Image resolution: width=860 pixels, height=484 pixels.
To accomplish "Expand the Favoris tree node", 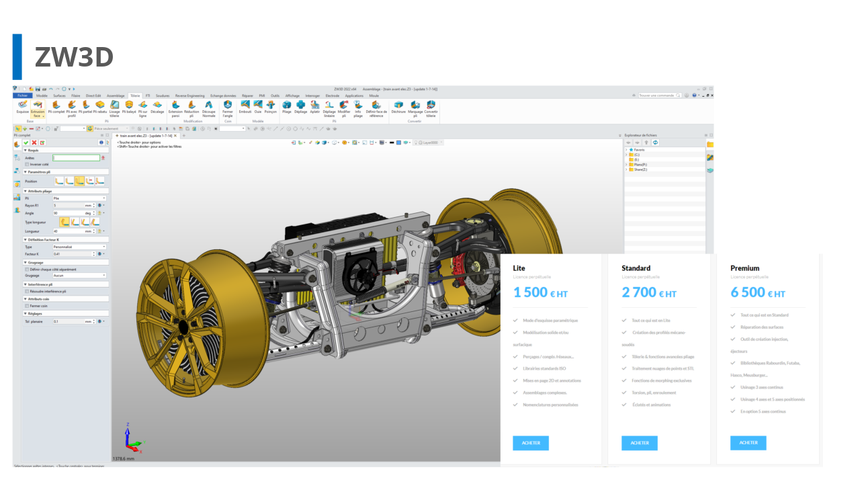I will 626,150.
